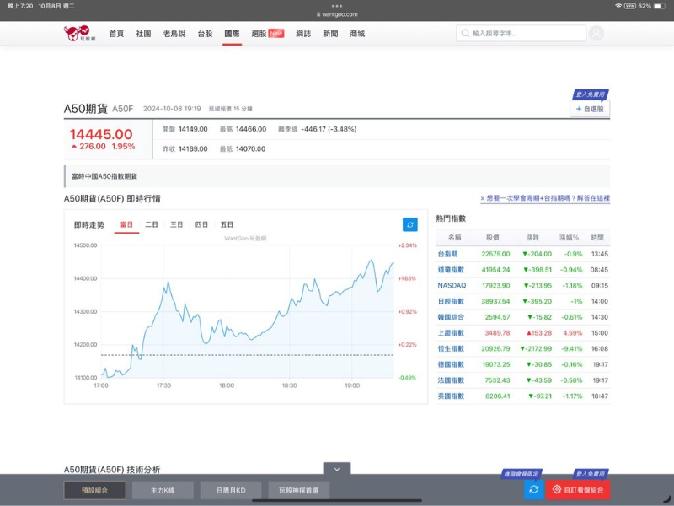Switch bottom bar to 主力K線

click(x=163, y=490)
